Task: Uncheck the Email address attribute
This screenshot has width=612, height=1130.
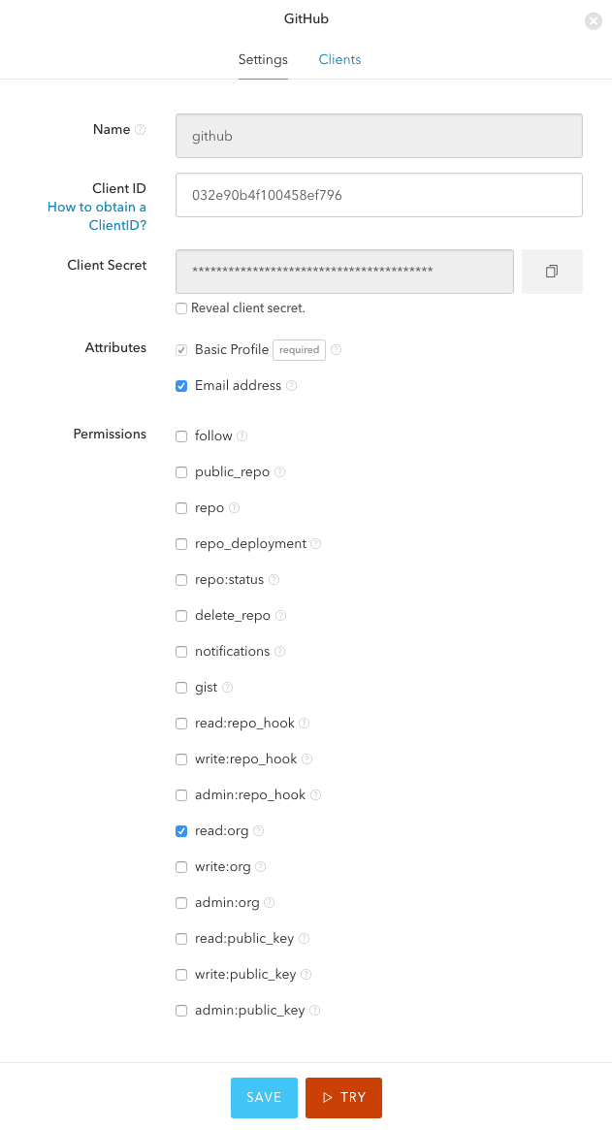Action: point(181,386)
